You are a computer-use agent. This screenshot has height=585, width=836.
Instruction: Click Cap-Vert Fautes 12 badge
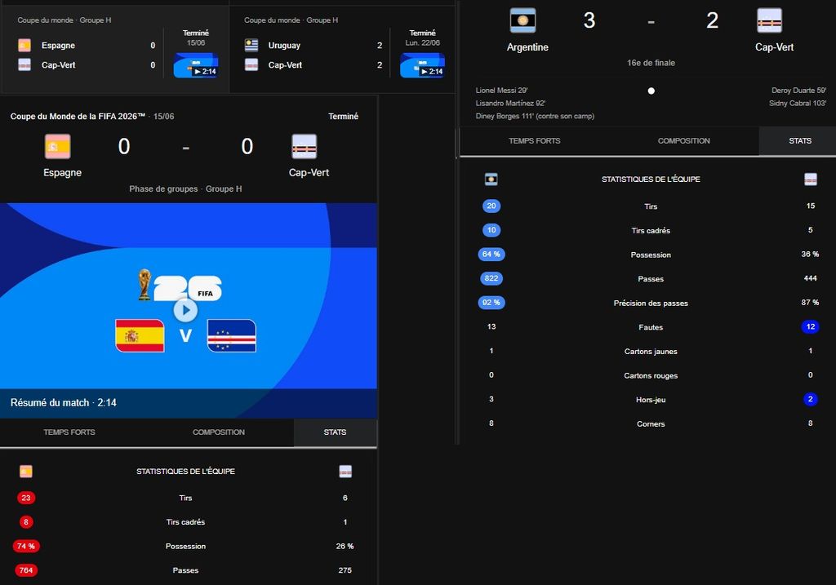[x=811, y=326]
